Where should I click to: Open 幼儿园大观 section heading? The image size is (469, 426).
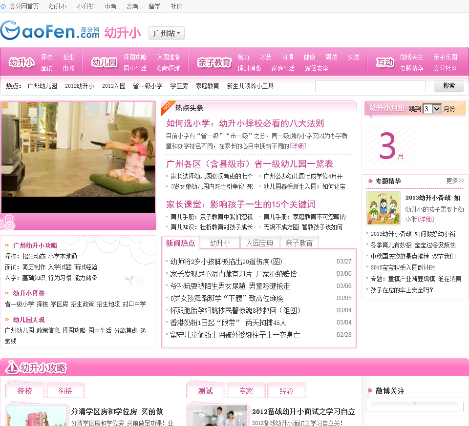tap(29, 320)
